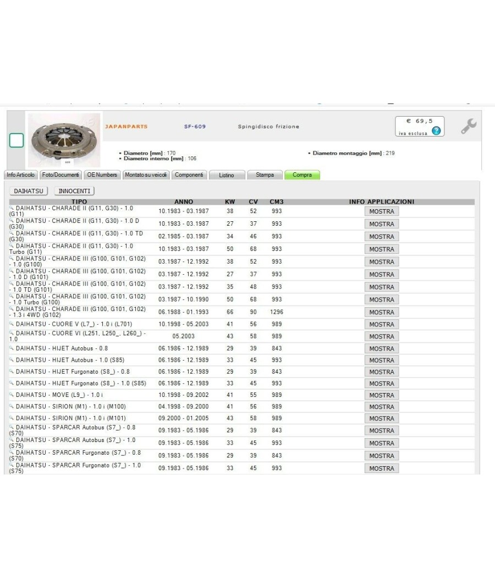The width and height of the screenshot is (495, 578).
Task: Click magnifier icon for CHARADE II 1.0 Turbo
Action: coord(12,246)
